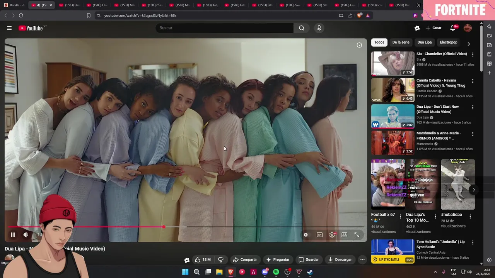Save video with Guardar button
495x278 pixels.
pos(309,259)
